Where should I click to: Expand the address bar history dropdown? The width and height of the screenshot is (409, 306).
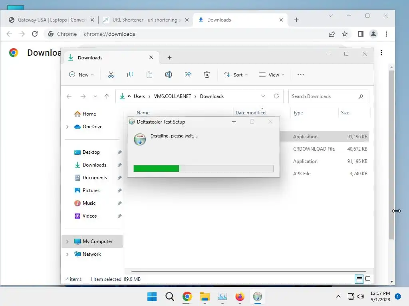pos(263,96)
